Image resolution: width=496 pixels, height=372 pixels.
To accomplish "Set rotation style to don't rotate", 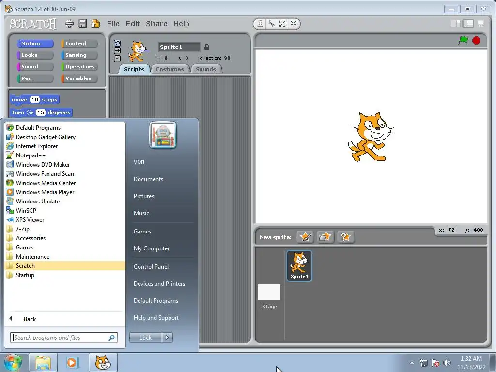I will point(117,59).
